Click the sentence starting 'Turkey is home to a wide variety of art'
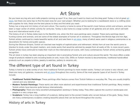Screen dimensions: 140x105 [x=51, y=70]
